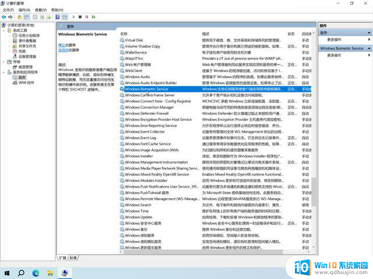Toggle the Show/Hide Action Pane toolbar icon
This screenshot has height=279, width=373.
(65, 17)
